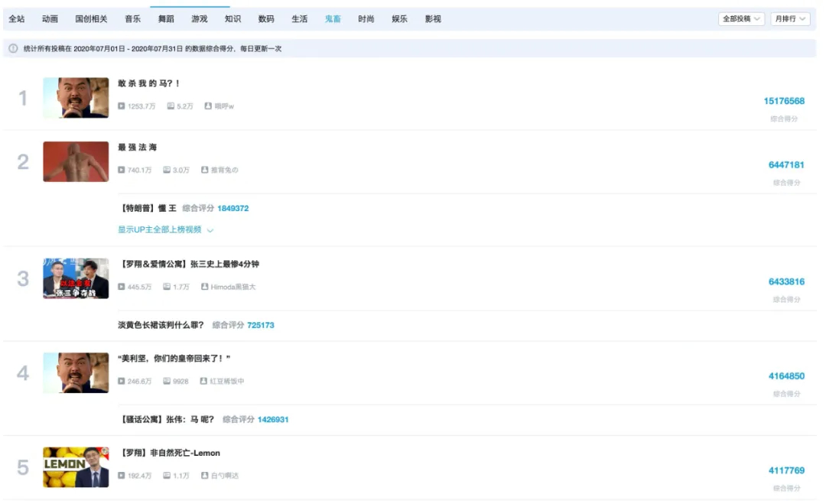Image resolution: width=826 pixels, height=501 pixels.
Task: Open 【罗翔&爱情公寓】张三史上最惨4分钟
Action: [189, 264]
